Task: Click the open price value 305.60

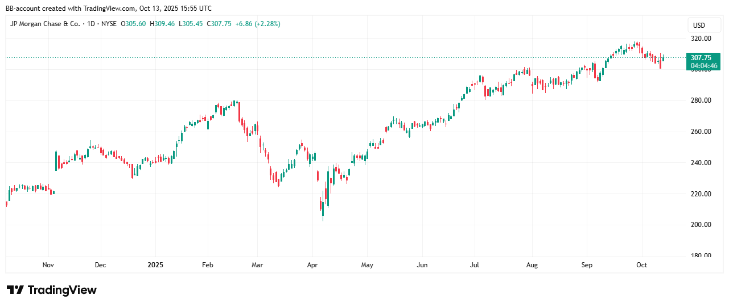Action: click(135, 24)
